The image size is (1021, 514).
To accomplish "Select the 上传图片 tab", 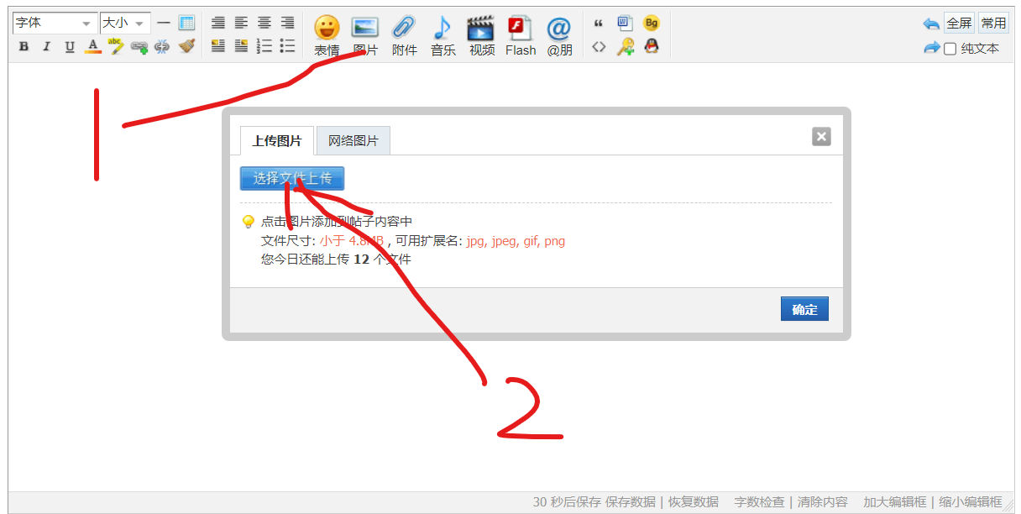I will click(x=277, y=141).
